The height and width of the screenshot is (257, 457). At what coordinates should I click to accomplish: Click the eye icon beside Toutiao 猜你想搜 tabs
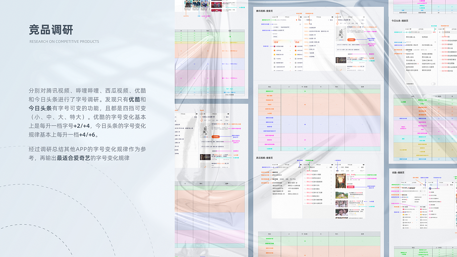(435, 50)
